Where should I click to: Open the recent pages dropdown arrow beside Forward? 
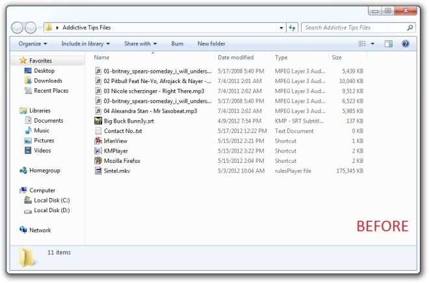pos(40,28)
